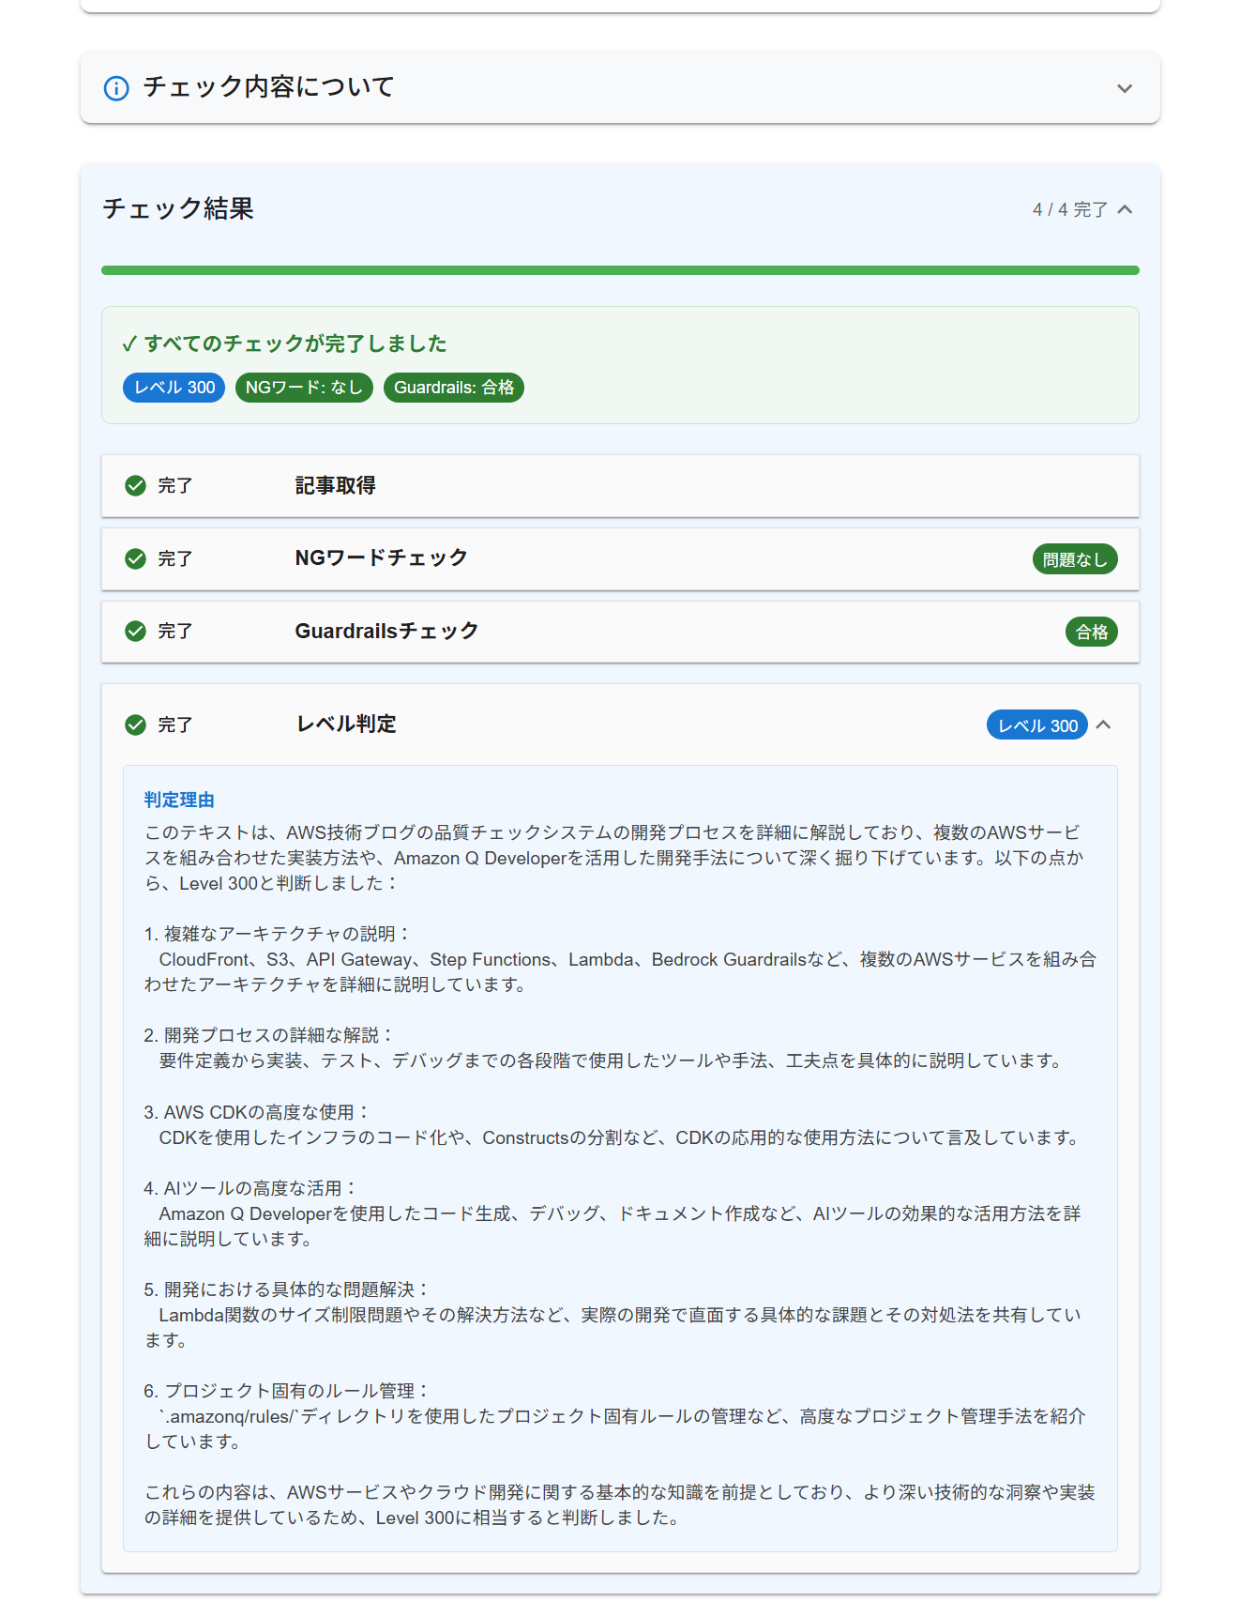Click the summary レベル 300 chip
1240x1617 pixels.
coord(174,388)
